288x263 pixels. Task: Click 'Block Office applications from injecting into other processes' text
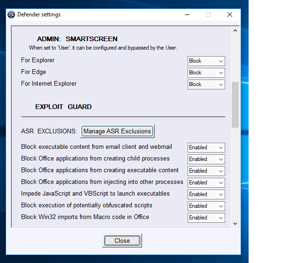tap(102, 182)
